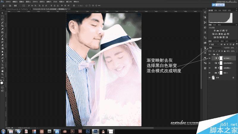238x134 pixels.
Task: Hide the Selective Color 1 layer
Action: 210,68
